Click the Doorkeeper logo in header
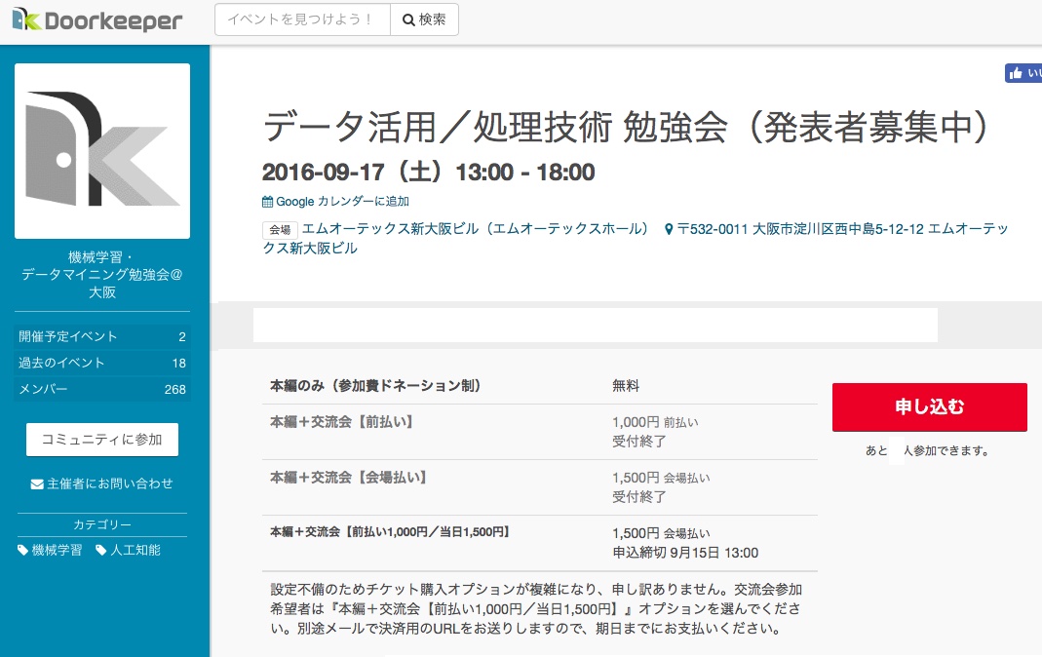 pyautogui.click(x=97, y=20)
